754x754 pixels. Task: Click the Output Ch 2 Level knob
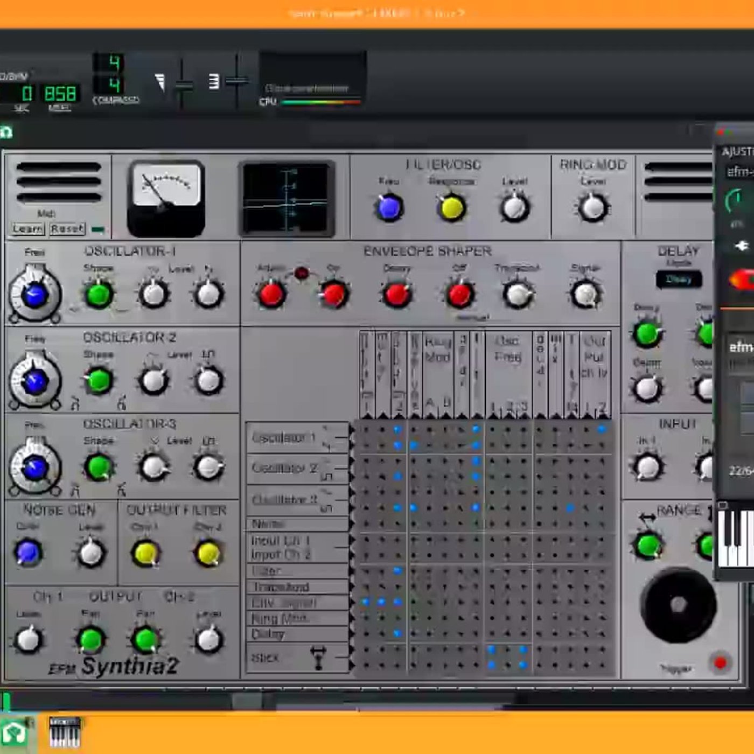[208, 639]
